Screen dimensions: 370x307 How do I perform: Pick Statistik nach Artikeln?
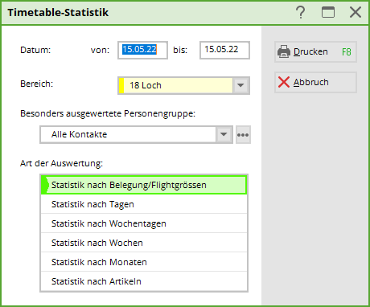(144, 281)
